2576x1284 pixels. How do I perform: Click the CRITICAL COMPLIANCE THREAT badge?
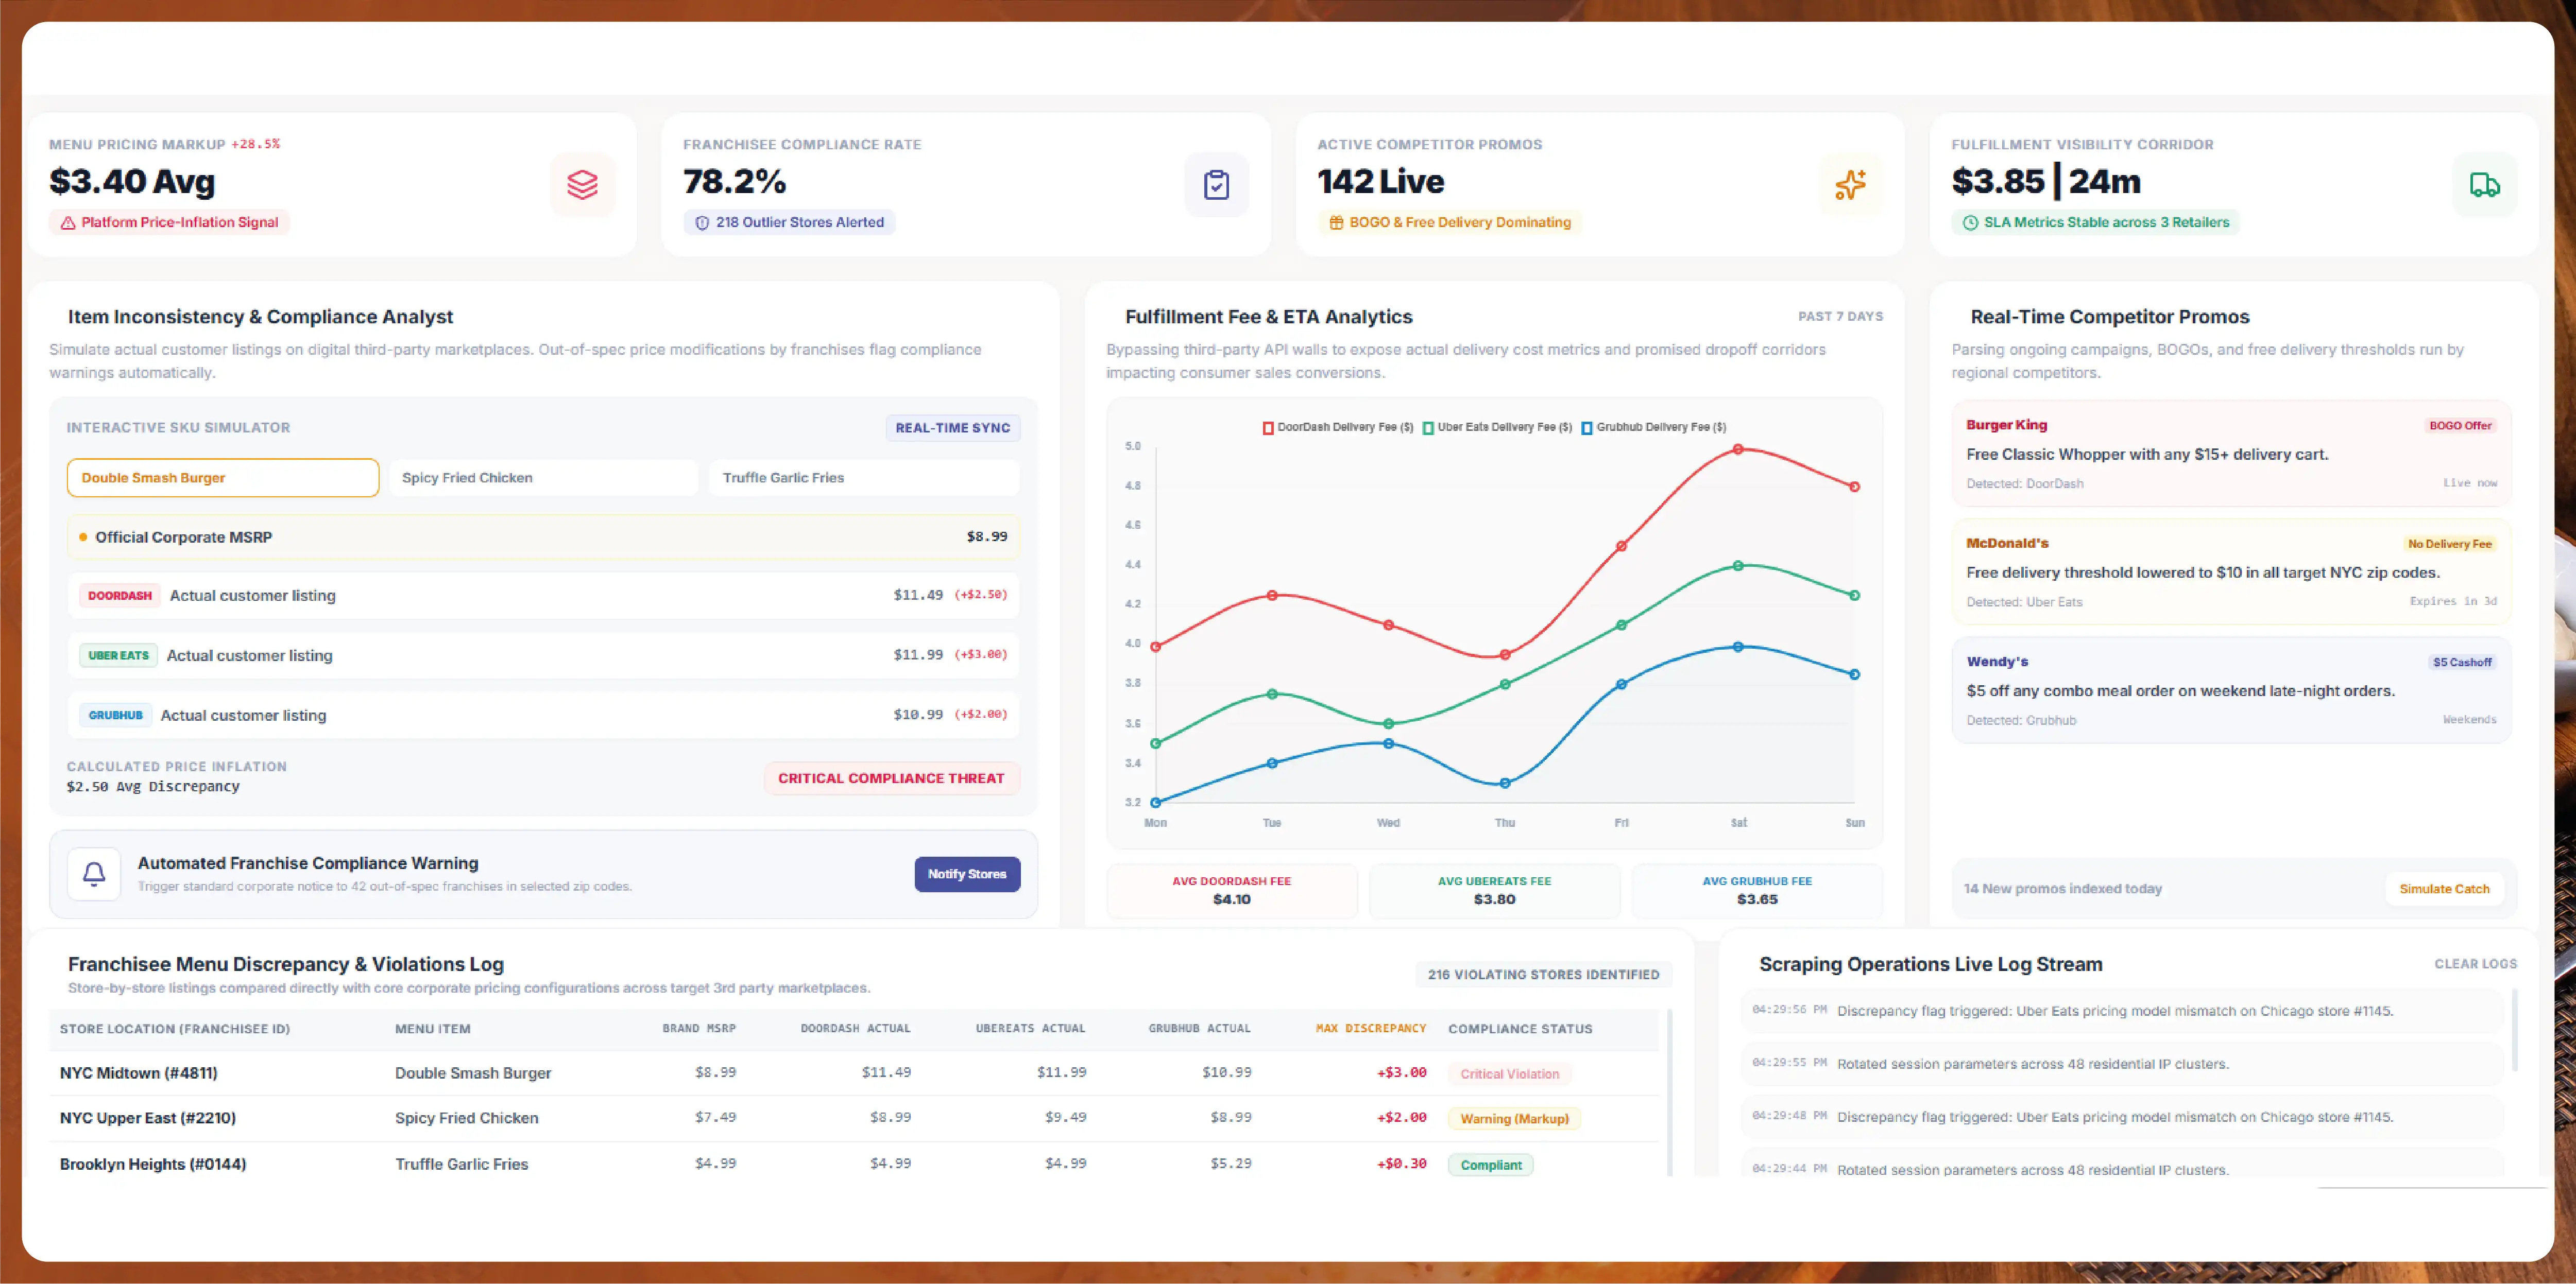coord(891,778)
